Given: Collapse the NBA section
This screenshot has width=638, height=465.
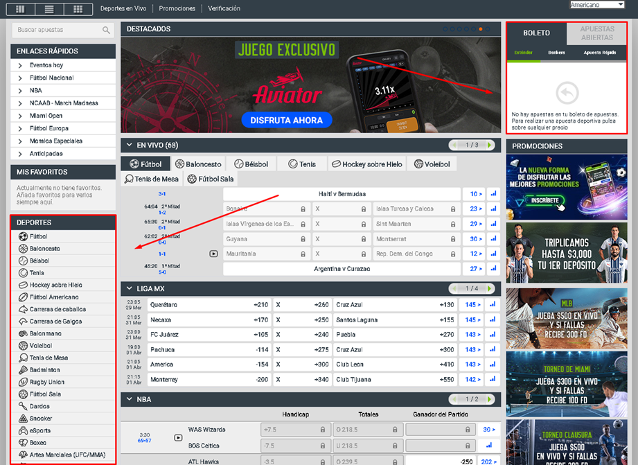Looking at the screenshot, I should tap(130, 399).
